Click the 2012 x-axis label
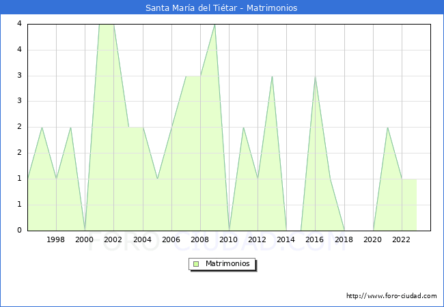The height and width of the screenshot is (307, 444). [x=257, y=239]
